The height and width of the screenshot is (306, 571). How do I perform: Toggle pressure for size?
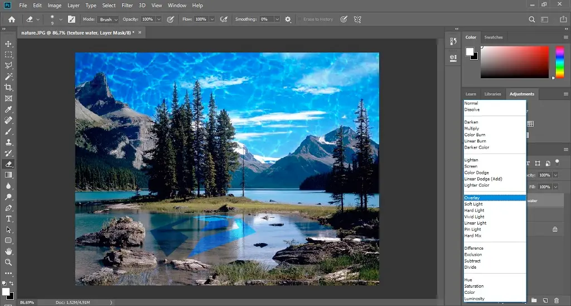[343, 20]
